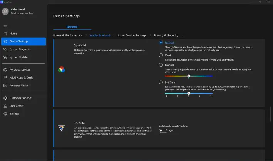The image size is (273, 161).
Task: Click the Customer Support headset icon
Action: point(5,98)
